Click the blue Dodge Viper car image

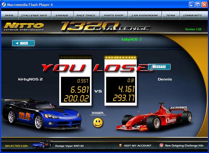pyautogui.click(x=42, y=114)
